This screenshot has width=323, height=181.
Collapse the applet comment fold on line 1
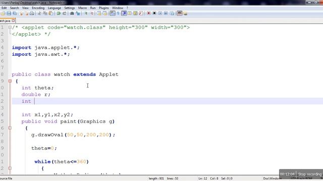tap(10, 27)
